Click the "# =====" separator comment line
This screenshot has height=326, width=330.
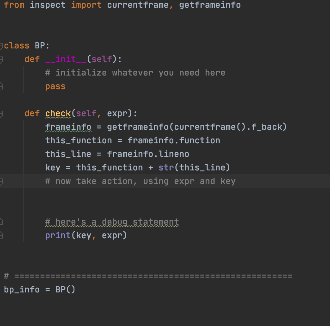[x=148, y=276]
